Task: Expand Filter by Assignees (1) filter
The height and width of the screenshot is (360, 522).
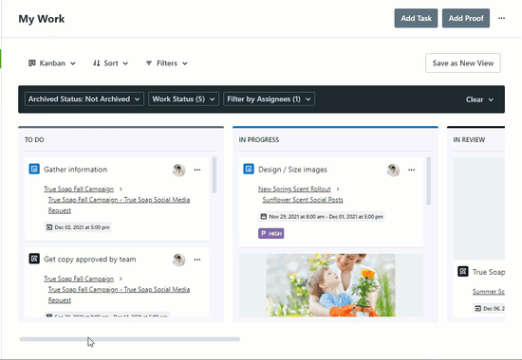Action: pos(269,99)
